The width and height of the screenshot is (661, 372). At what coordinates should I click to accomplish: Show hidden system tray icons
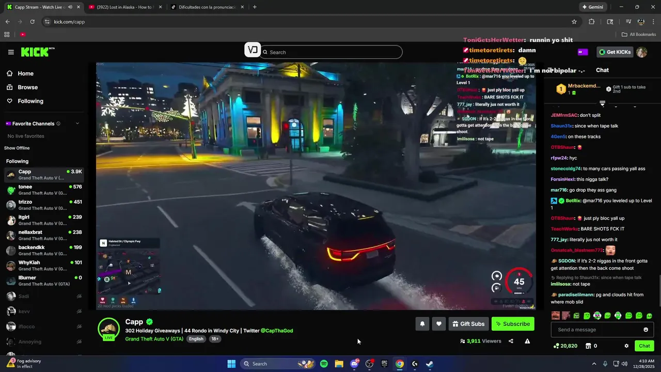click(x=594, y=364)
